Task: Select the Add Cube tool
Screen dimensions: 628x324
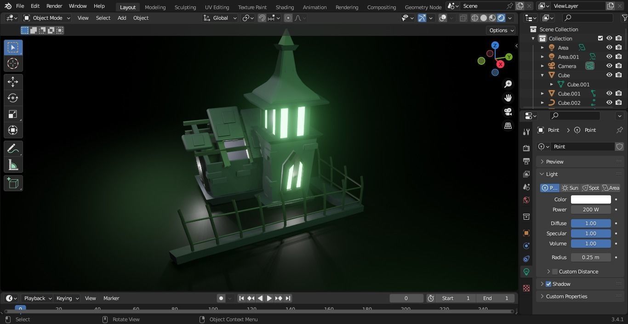Action: click(13, 183)
